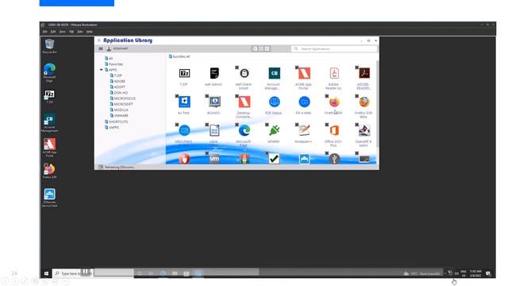Viewport: 508px width, 286px height.
Task: Click the vm icon in bottom row
Action: coord(214,159)
